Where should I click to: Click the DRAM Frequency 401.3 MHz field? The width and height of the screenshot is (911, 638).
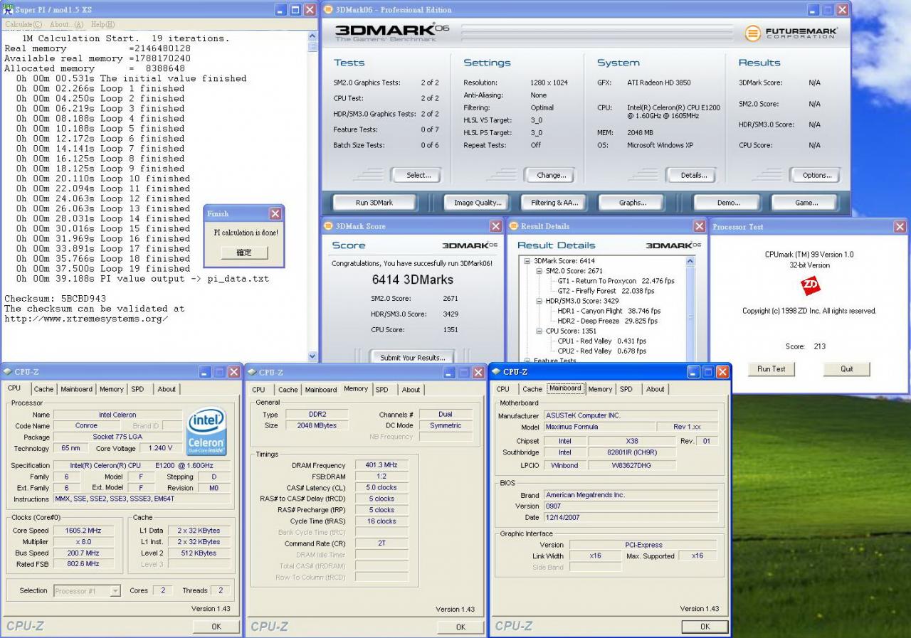(x=382, y=465)
